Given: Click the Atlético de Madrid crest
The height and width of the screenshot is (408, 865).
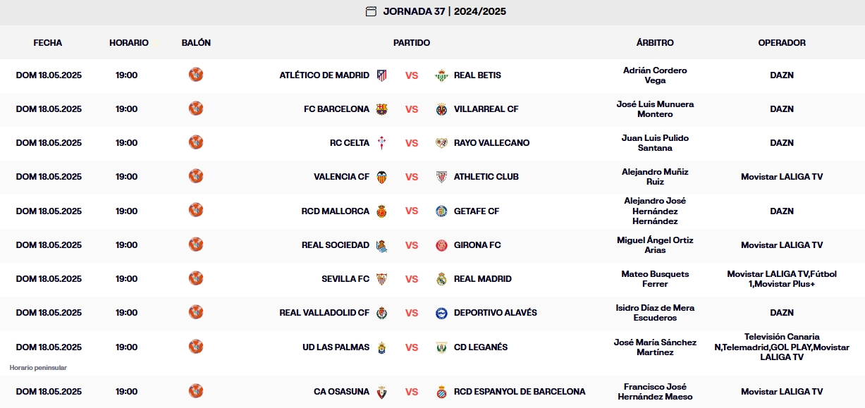Looking at the screenshot, I should [381, 75].
